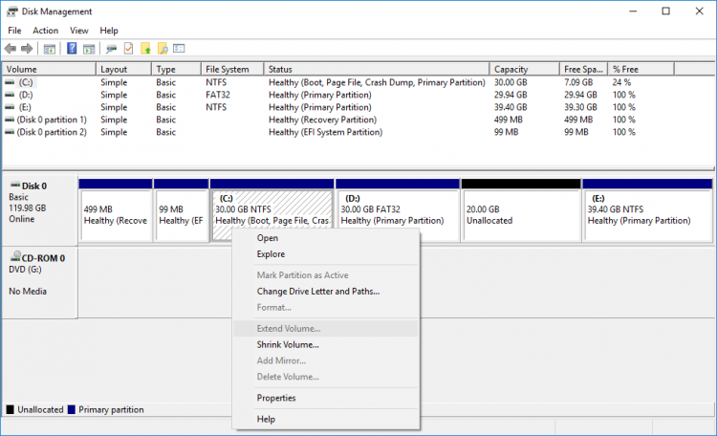Choose Explore from the context menu
717x436 pixels.
pyautogui.click(x=326, y=254)
